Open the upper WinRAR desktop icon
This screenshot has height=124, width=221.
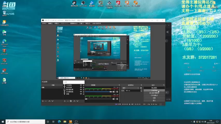[x=4, y=52]
